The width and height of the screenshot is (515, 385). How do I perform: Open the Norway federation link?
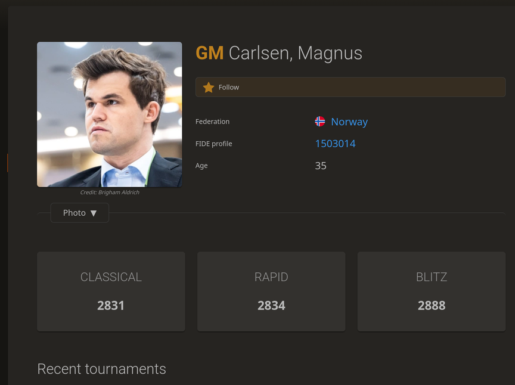click(349, 122)
